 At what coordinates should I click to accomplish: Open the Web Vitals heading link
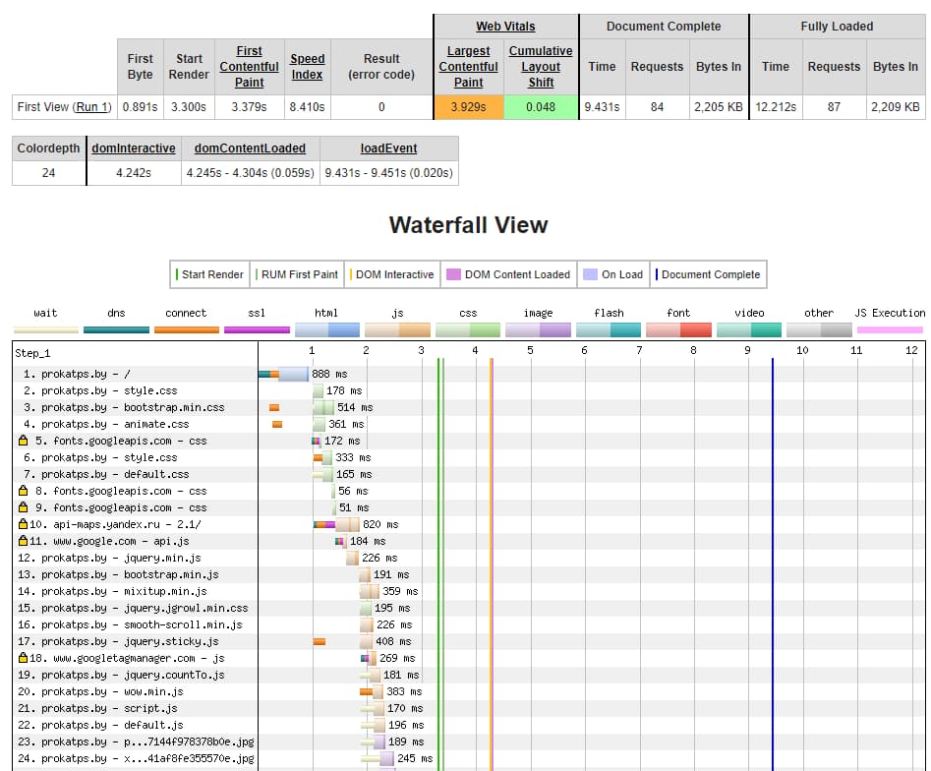505,27
